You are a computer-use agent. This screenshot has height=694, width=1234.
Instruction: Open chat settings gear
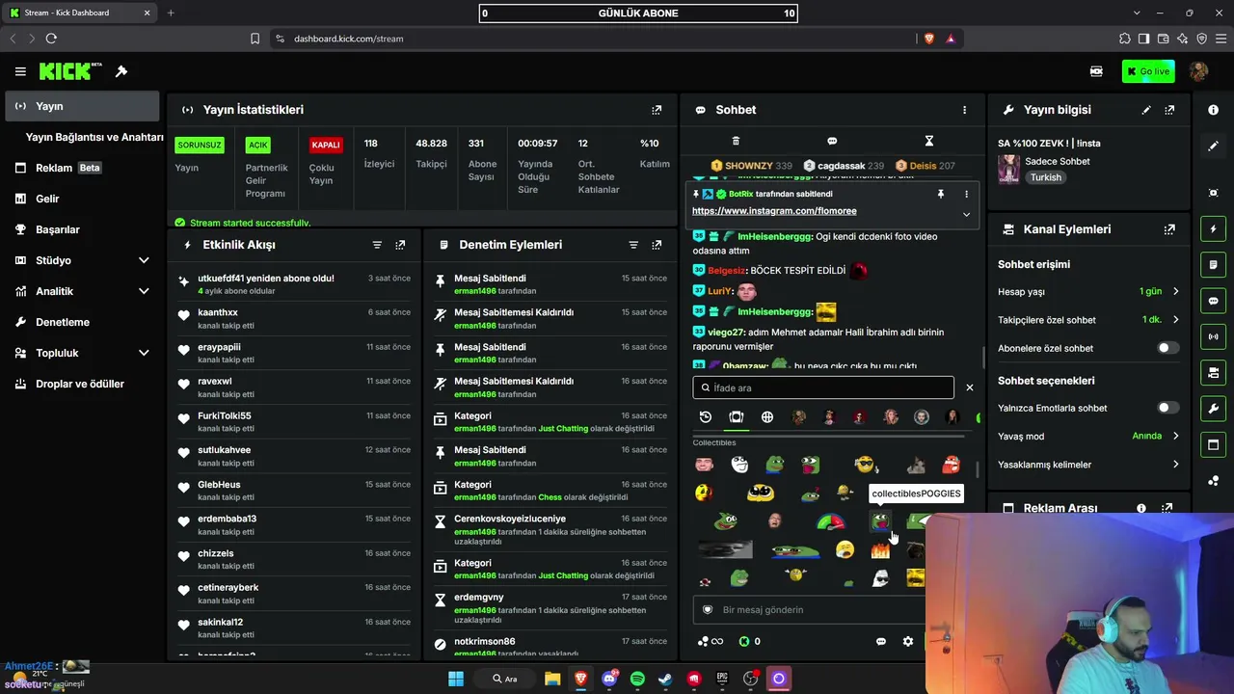(x=907, y=641)
